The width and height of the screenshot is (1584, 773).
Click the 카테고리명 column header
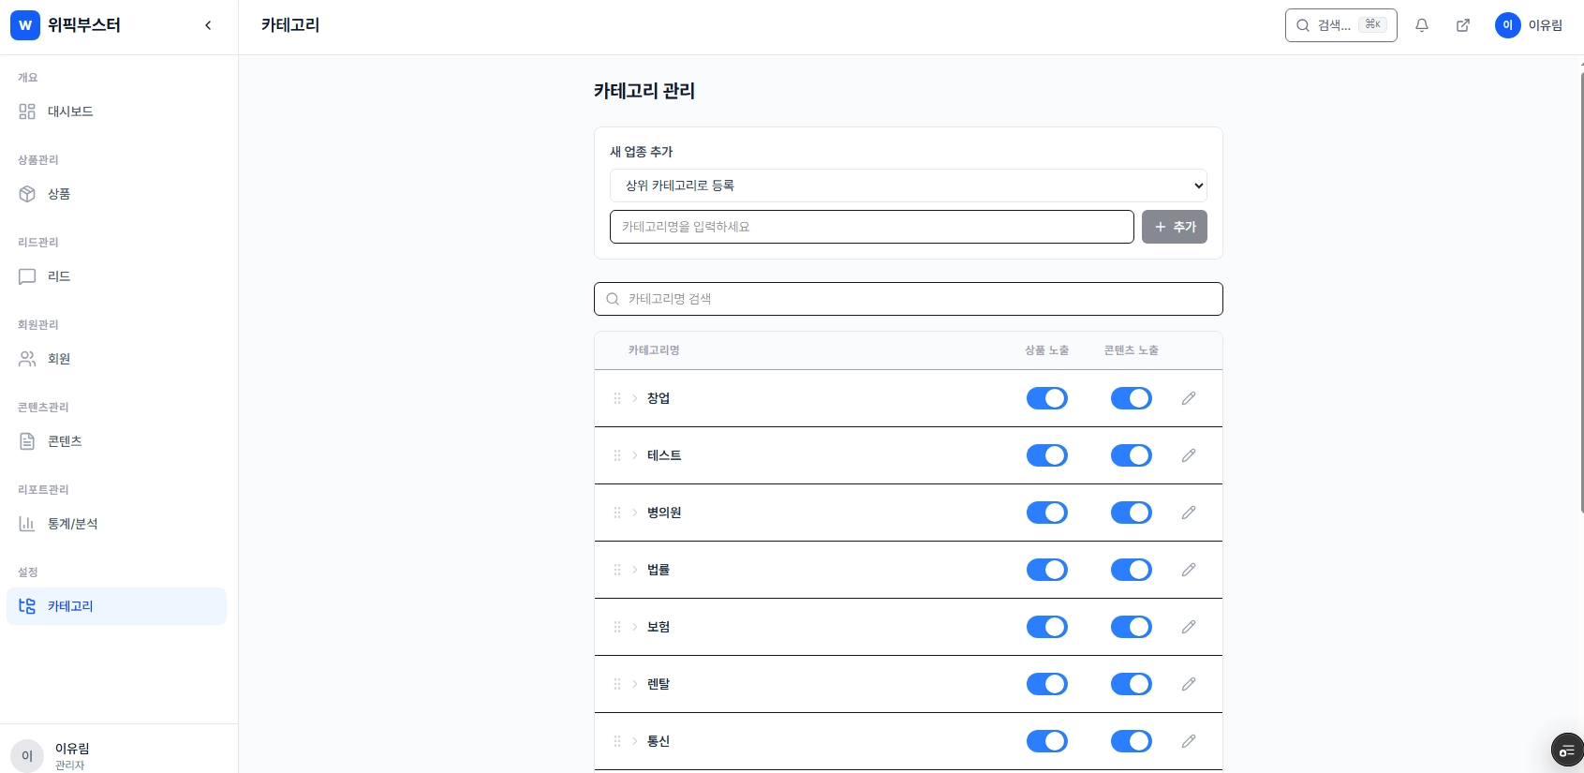click(654, 350)
